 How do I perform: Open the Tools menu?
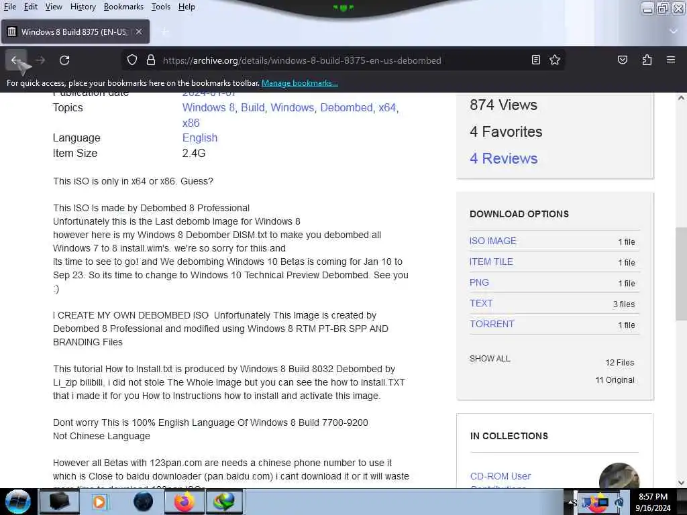click(x=161, y=7)
